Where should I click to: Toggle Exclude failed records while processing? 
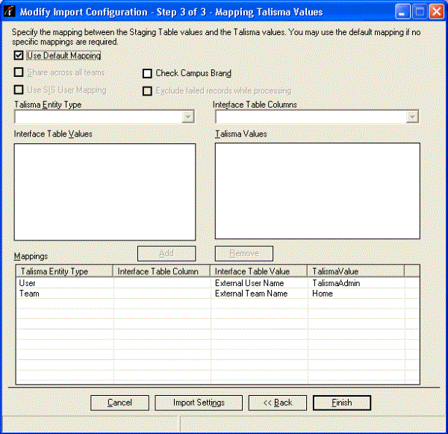pyautogui.click(x=147, y=90)
